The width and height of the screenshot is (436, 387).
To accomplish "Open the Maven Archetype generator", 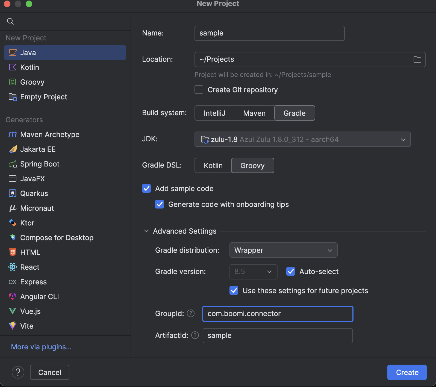I will coord(49,135).
